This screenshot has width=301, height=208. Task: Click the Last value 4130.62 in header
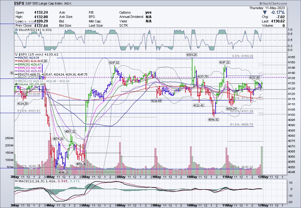click(278, 21)
